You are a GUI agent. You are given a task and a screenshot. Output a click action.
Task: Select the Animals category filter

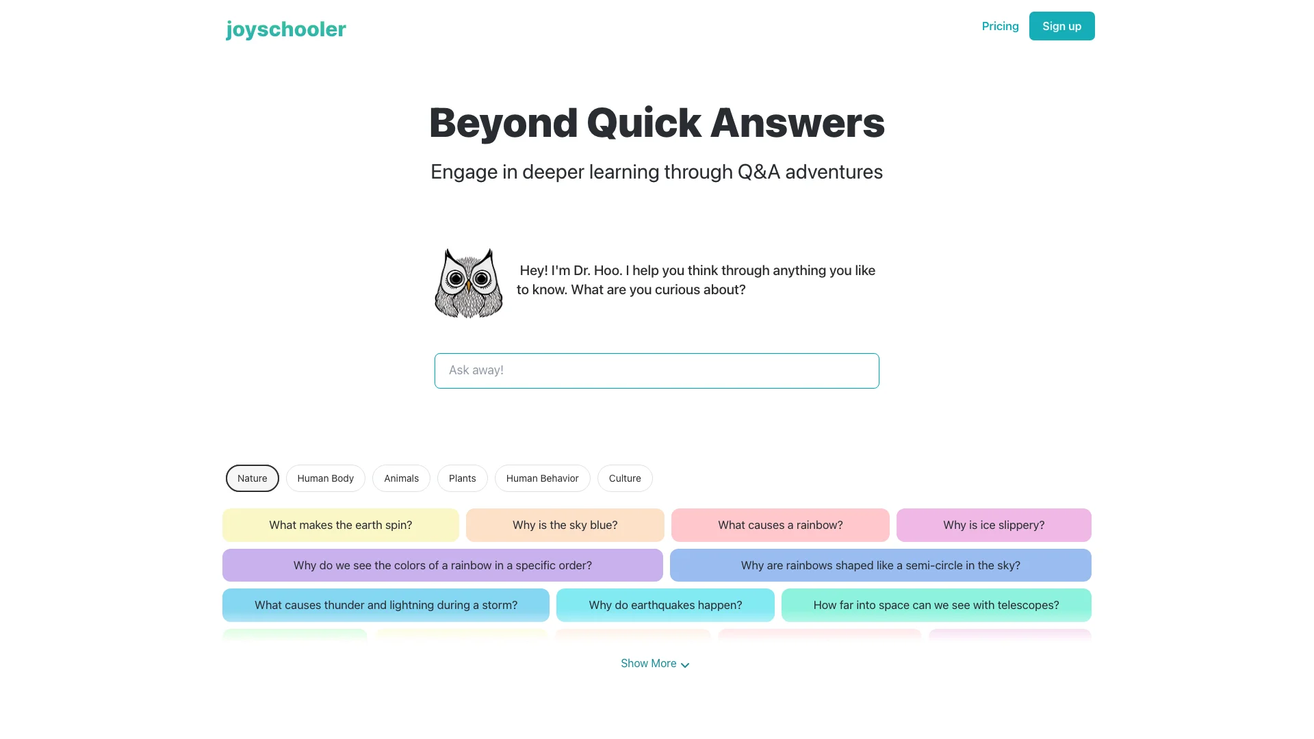point(400,478)
